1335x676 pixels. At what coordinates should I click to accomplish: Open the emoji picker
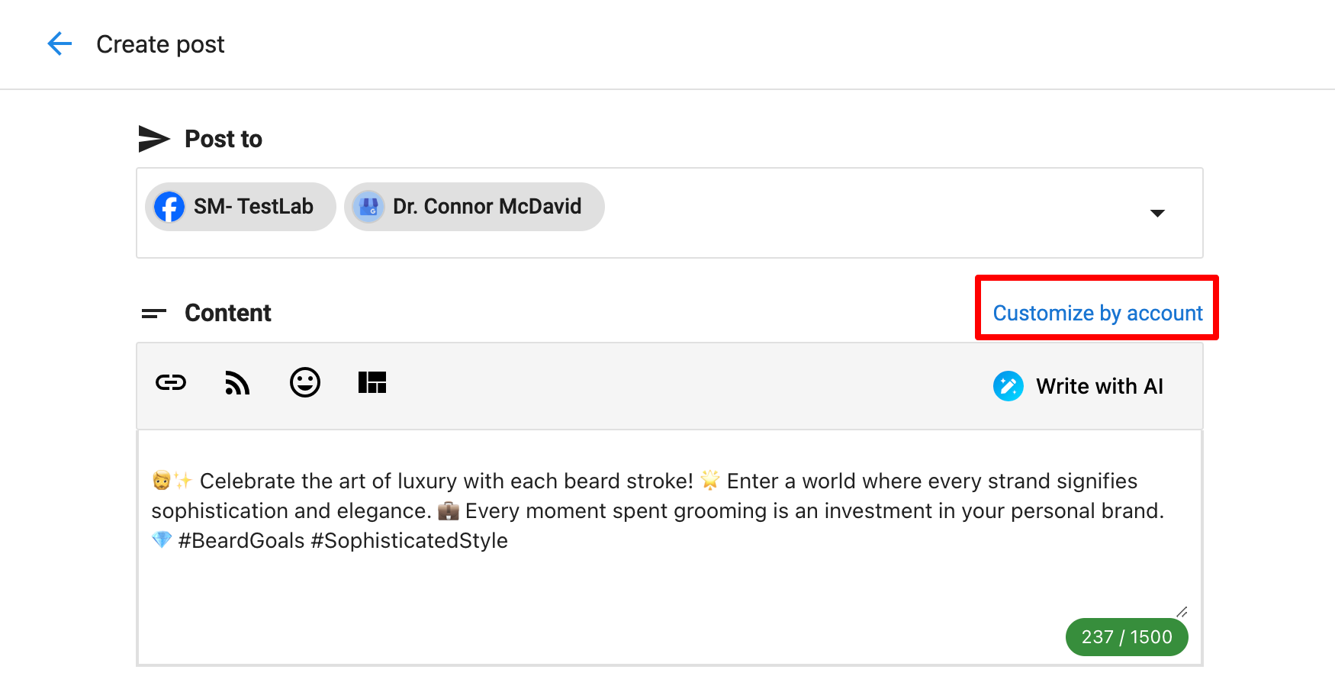[305, 382]
